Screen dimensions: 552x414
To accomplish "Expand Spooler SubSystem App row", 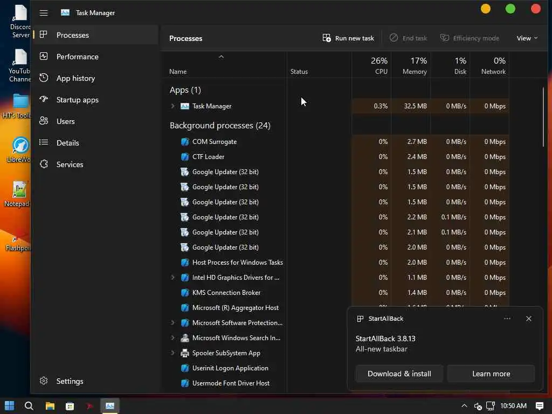I will click(x=172, y=353).
